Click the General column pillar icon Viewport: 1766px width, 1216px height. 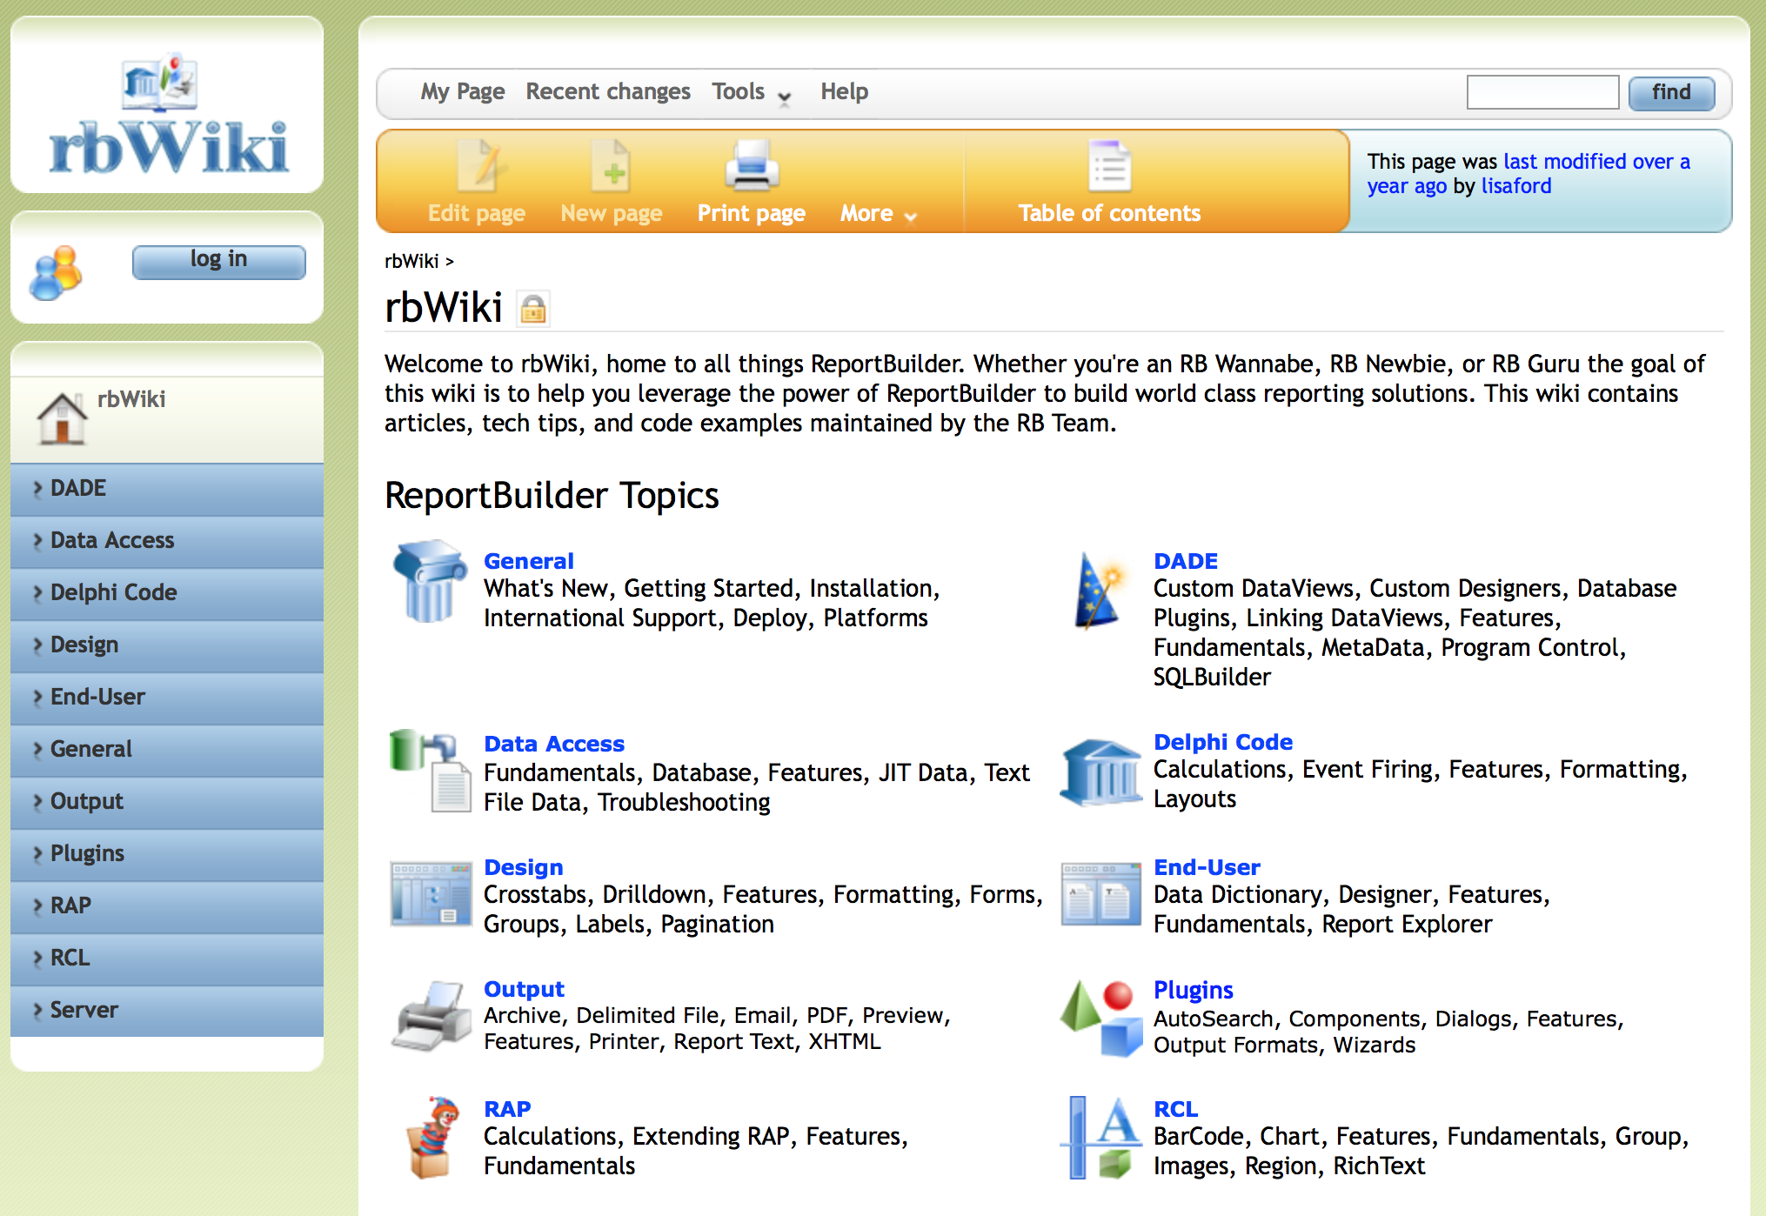(x=430, y=581)
